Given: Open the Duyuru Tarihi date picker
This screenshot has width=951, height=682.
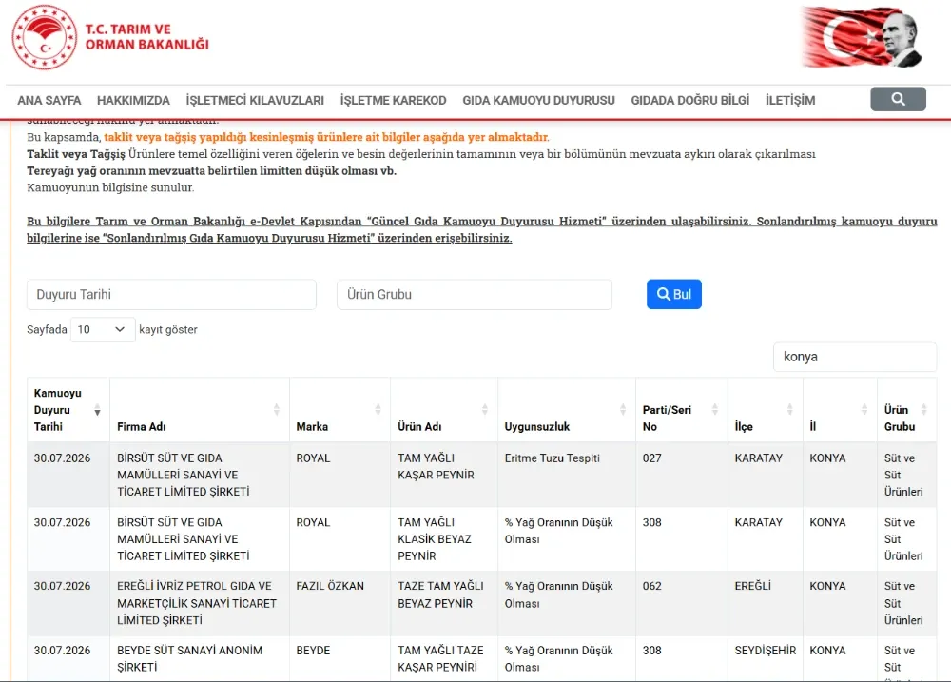Looking at the screenshot, I should [171, 294].
